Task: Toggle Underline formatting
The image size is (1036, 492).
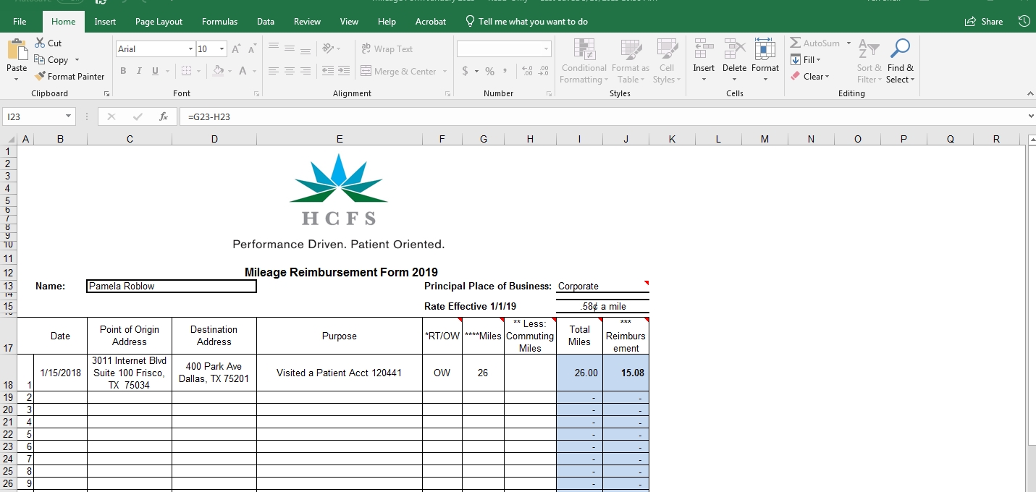Action: click(155, 71)
